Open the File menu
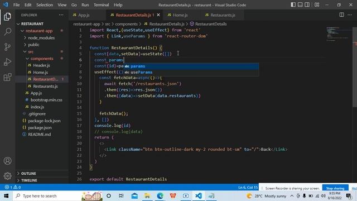The image size is (357, 201). point(16,5)
